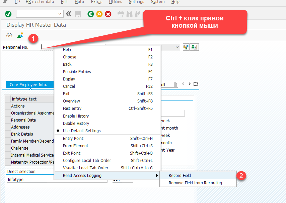Choose Enable History option
286x203 pixels.
tap(108, 116)
